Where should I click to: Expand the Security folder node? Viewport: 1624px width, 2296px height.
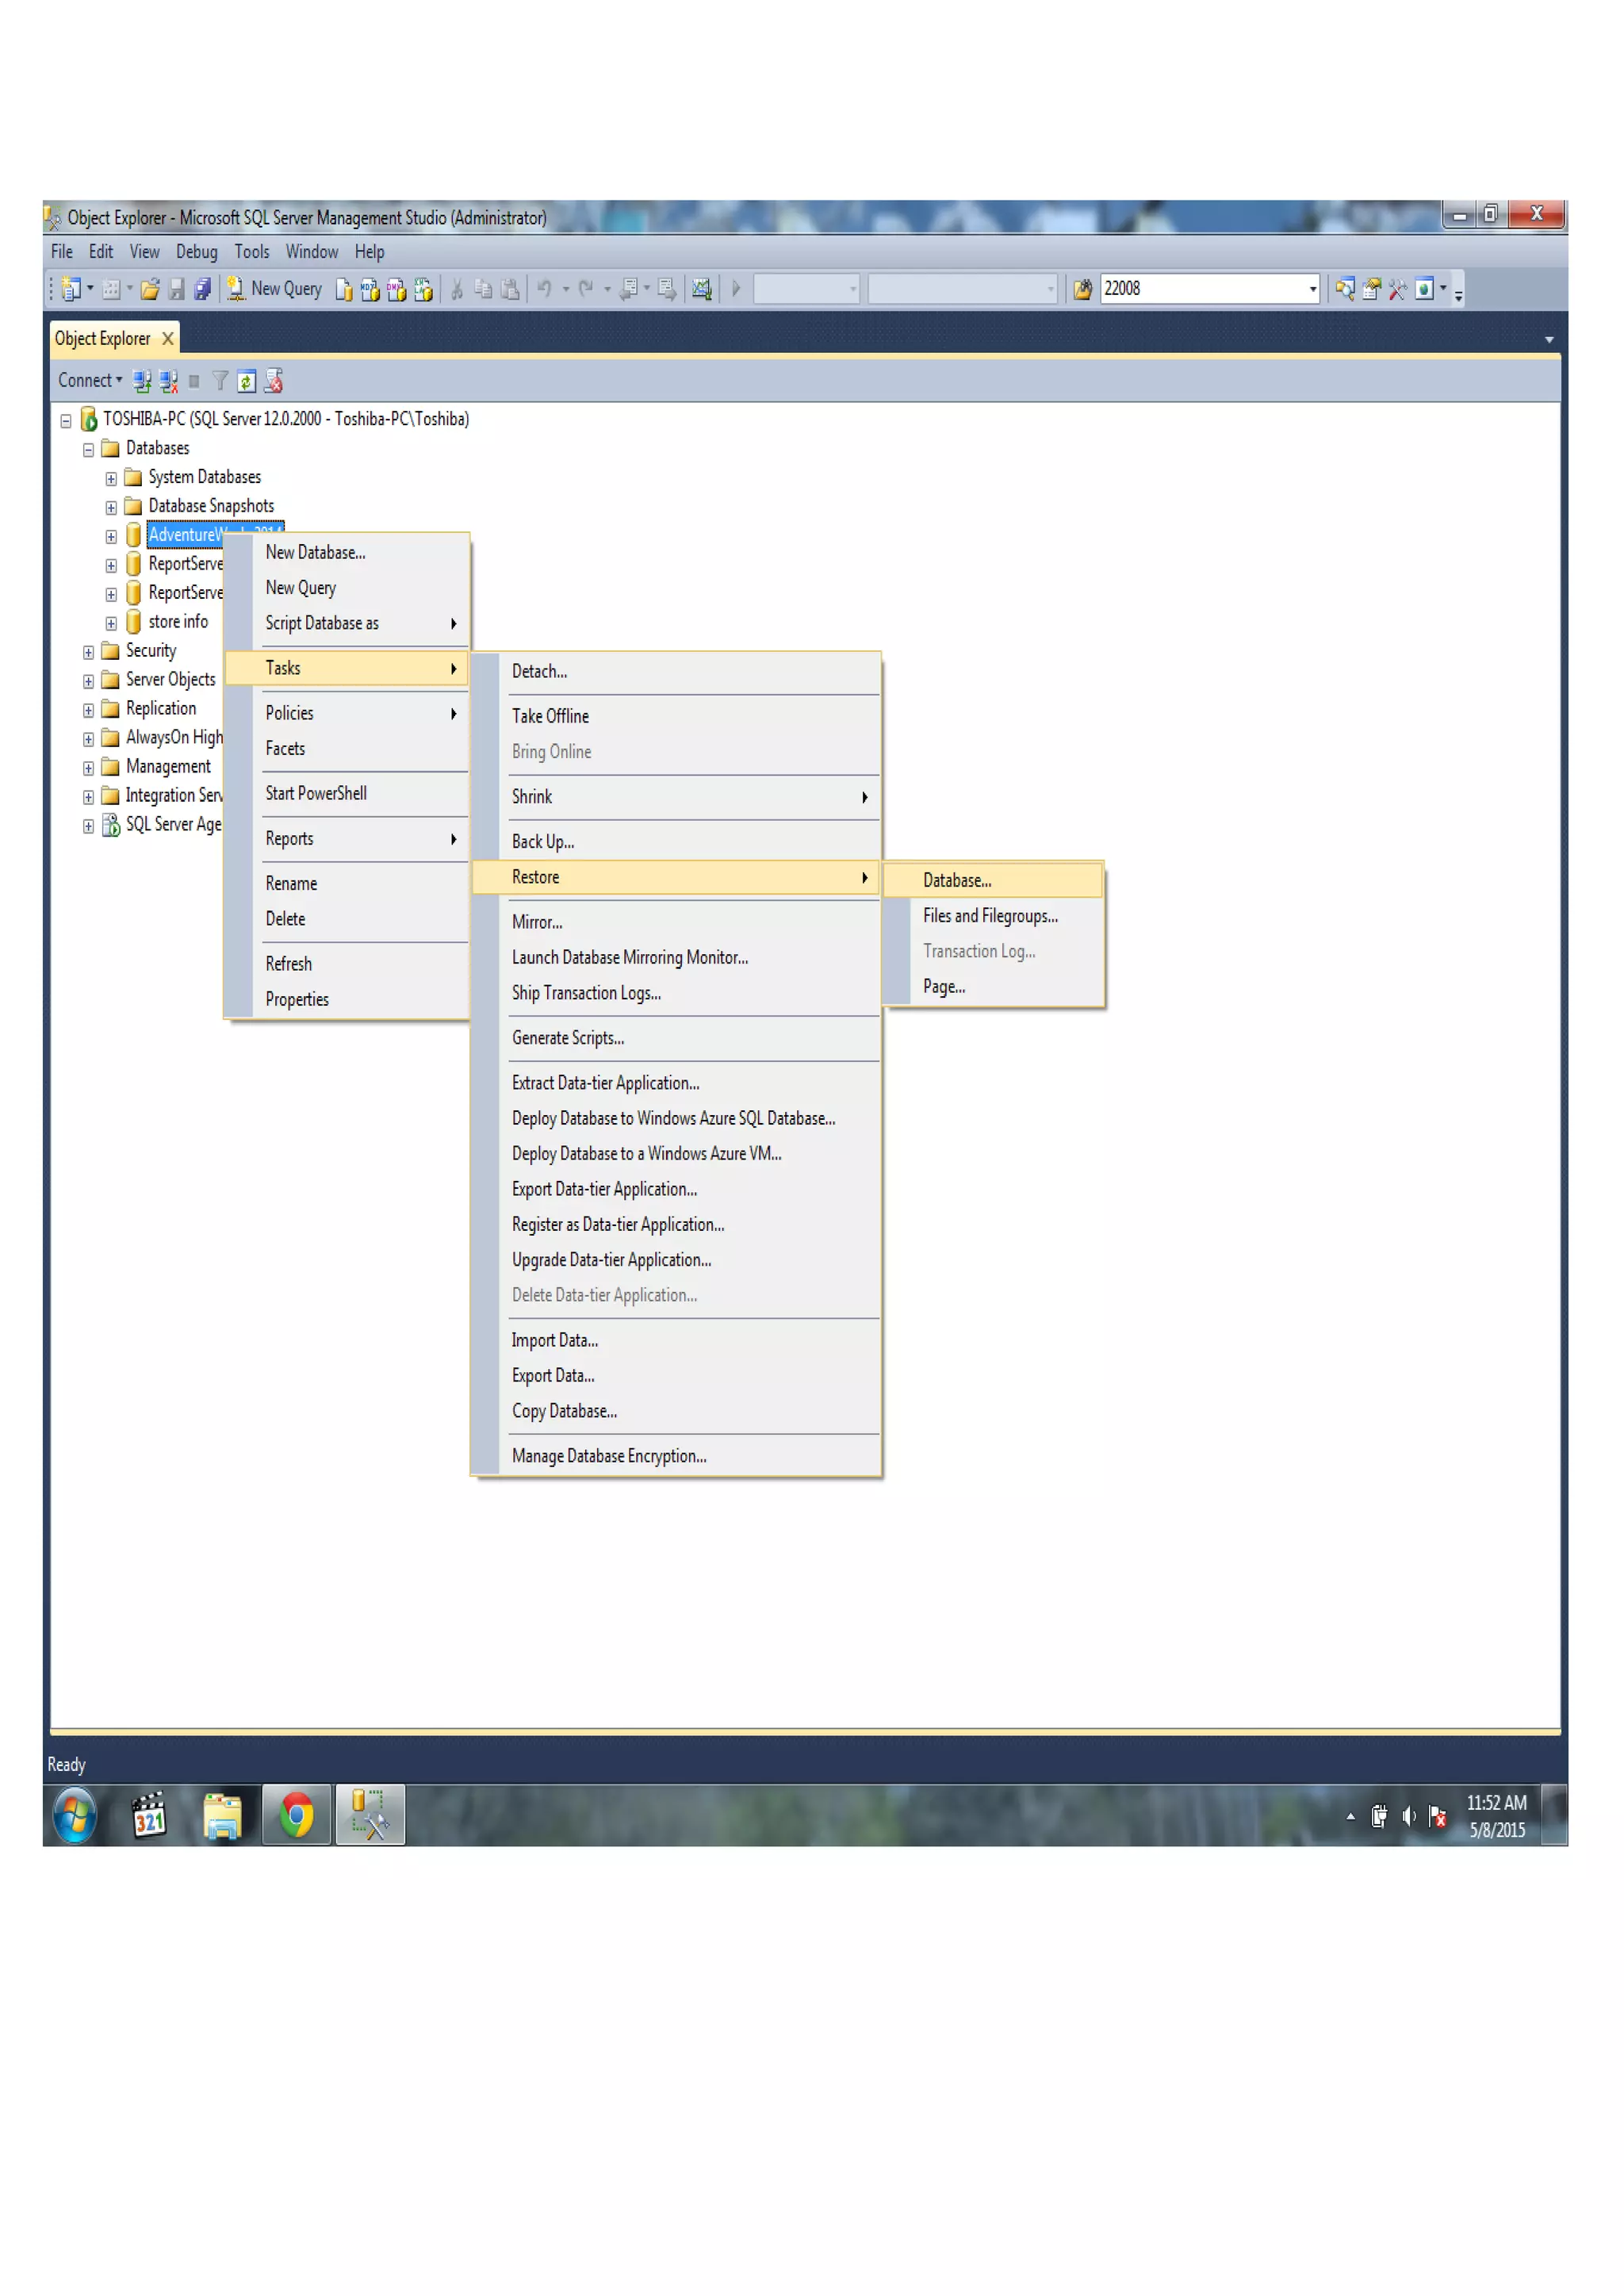click(88, 652)
